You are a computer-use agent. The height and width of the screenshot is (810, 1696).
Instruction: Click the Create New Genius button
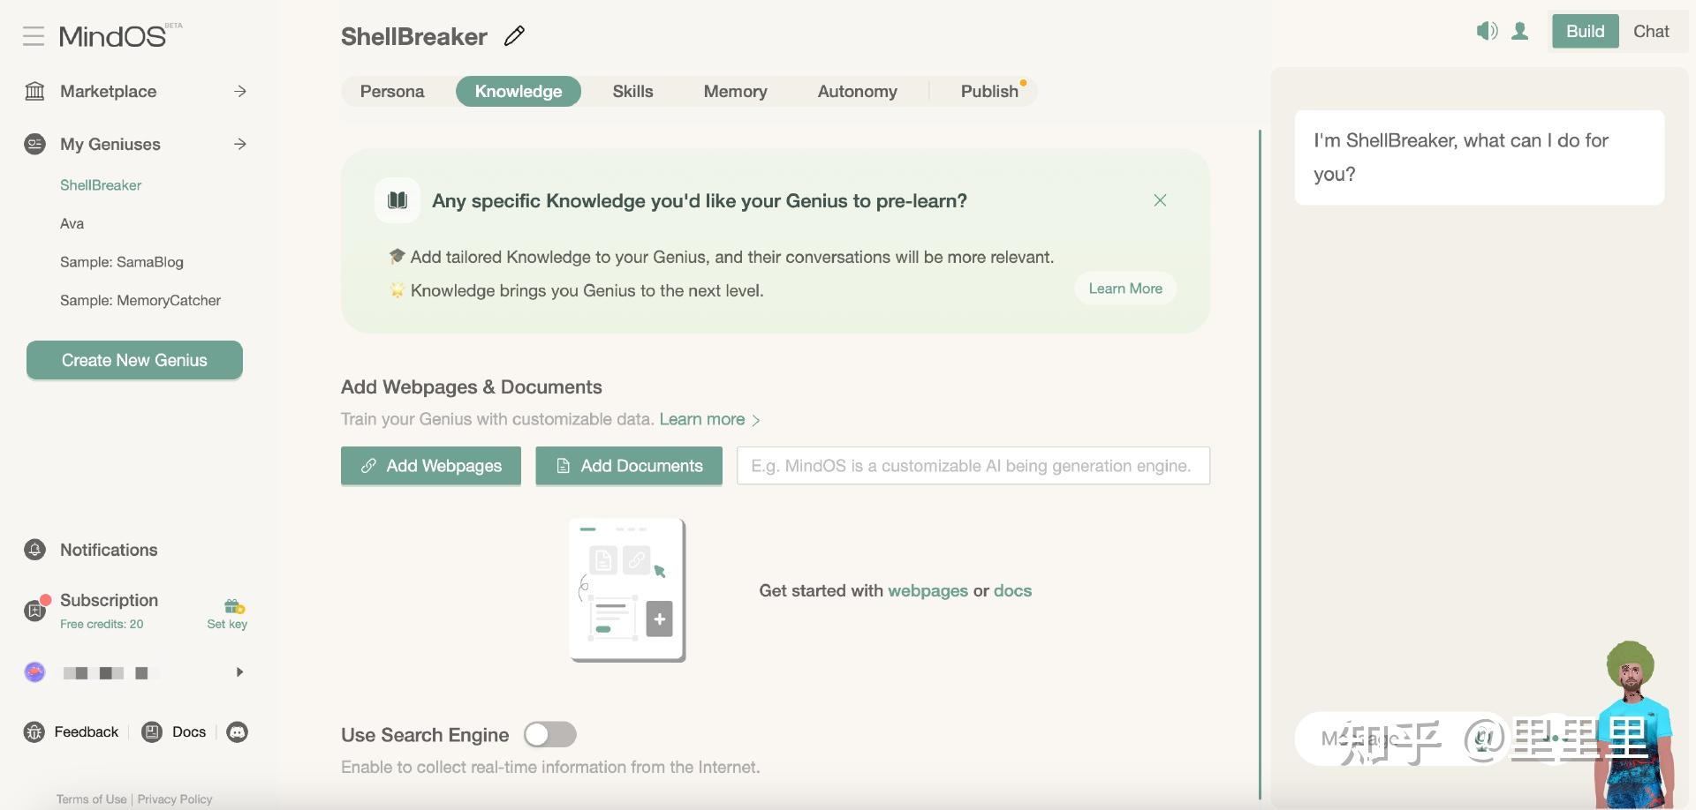(x=134, y=360)
